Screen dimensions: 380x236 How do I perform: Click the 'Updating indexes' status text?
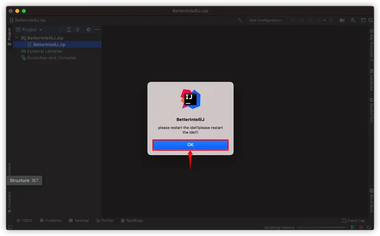(x=279, y=227)
